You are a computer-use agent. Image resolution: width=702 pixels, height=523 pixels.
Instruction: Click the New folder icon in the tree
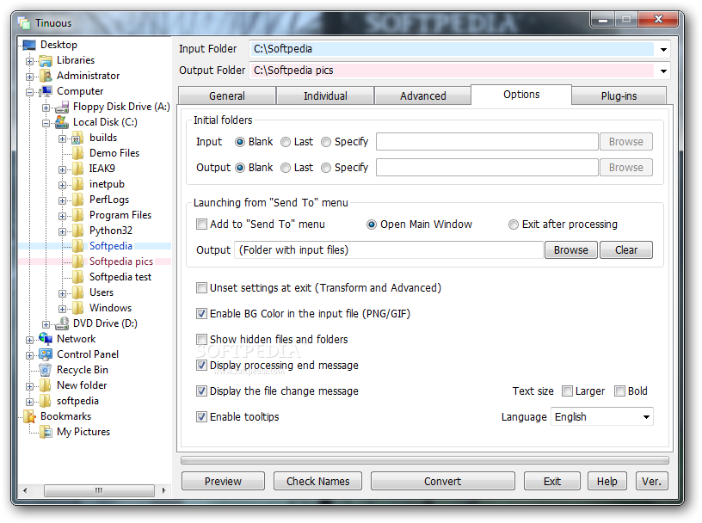point(46,385)
